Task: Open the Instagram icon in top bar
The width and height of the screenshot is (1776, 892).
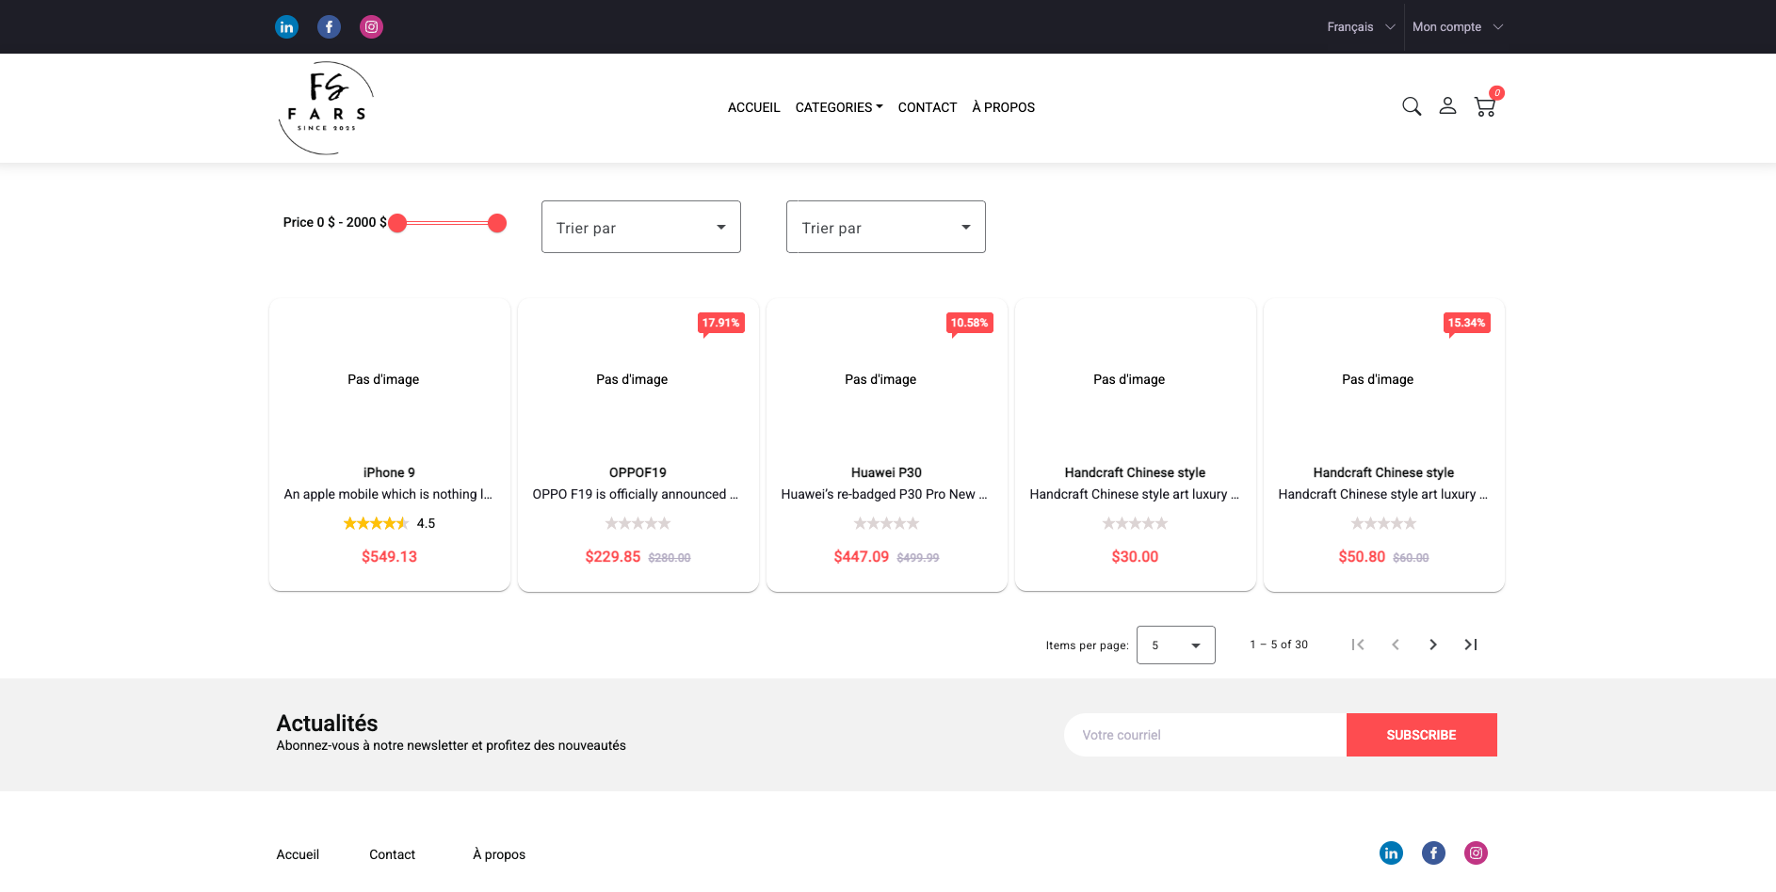Action: click(x=371, y=27)
